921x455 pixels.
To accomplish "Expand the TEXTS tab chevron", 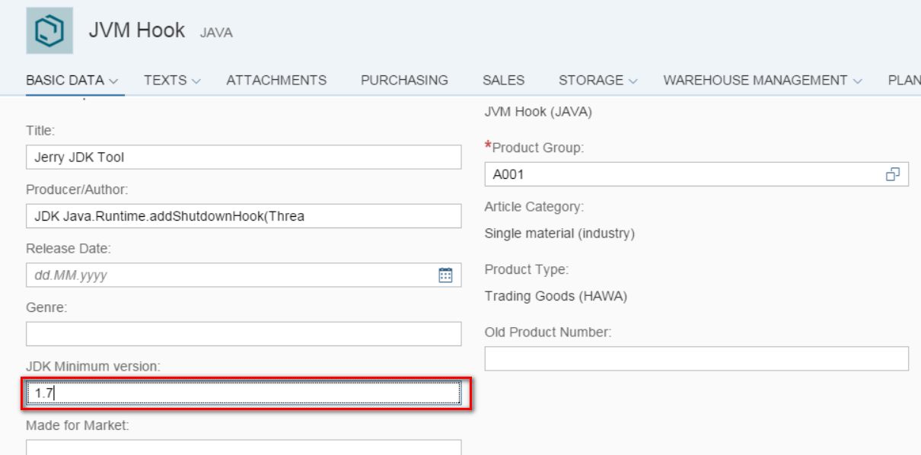I will (x=196, y=81).
